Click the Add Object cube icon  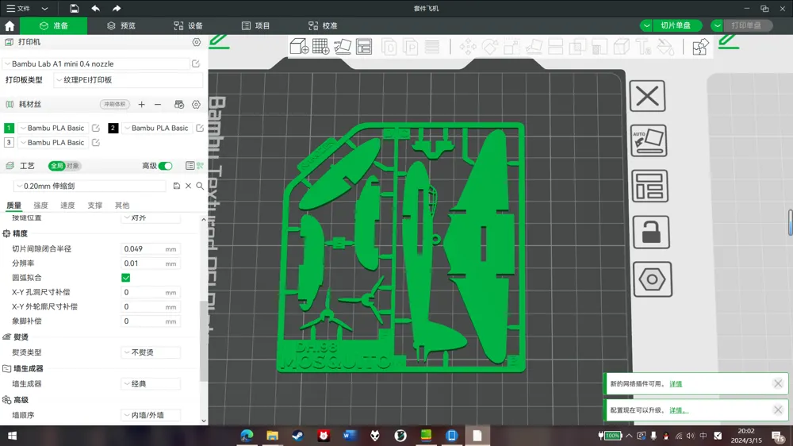pos(299,47)
